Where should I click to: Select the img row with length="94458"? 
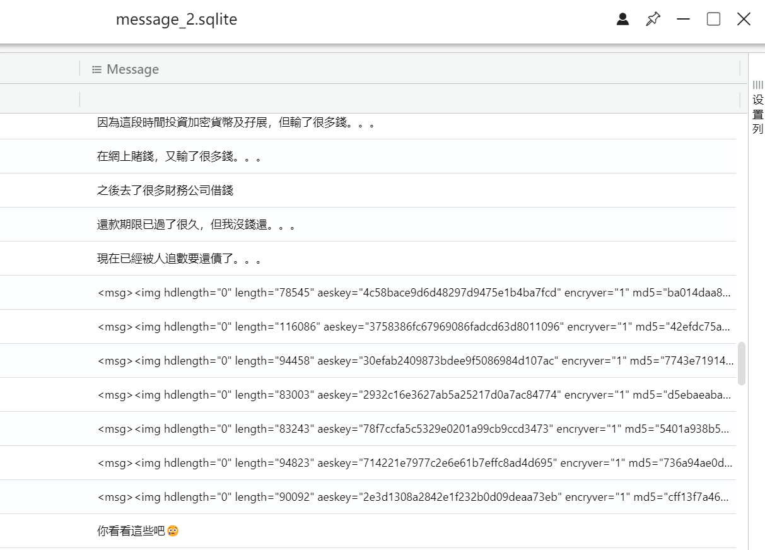[x=368, y=361]
